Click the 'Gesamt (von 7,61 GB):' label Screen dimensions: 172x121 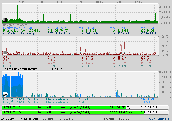18,28
